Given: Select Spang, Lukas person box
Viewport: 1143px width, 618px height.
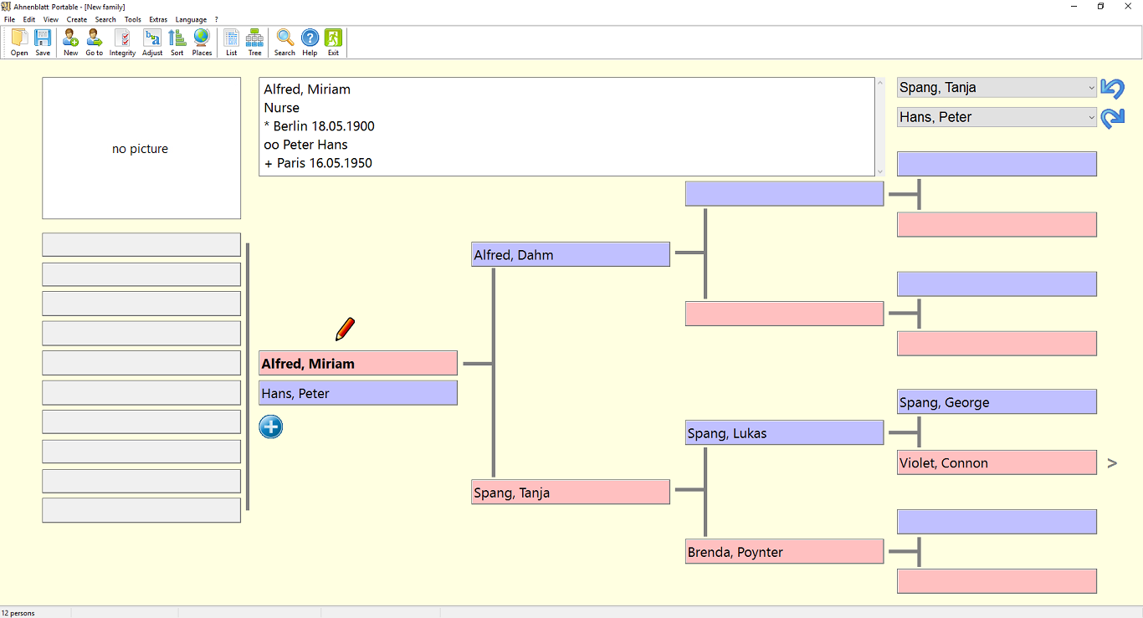Looking at the screenshot, I should click(x=783, y=433).
